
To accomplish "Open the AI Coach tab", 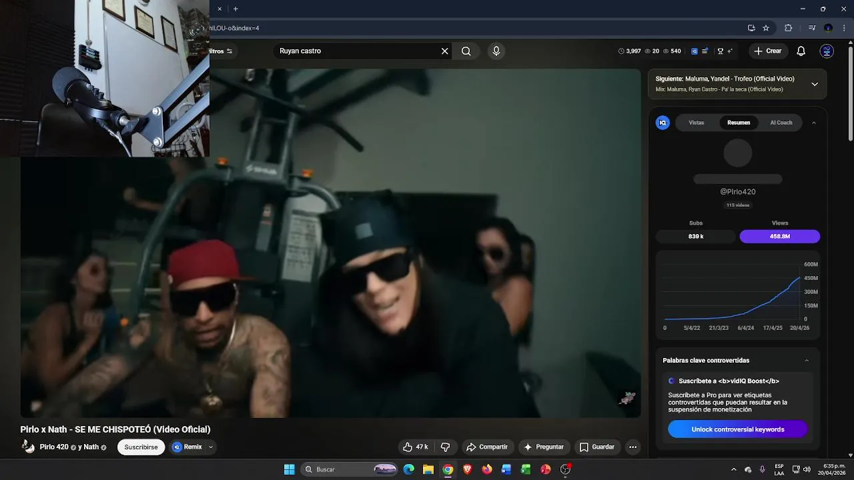I will point(781,123).
